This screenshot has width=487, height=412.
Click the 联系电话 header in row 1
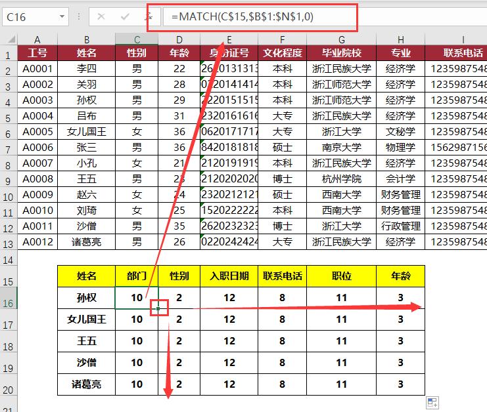coord(456,53)
